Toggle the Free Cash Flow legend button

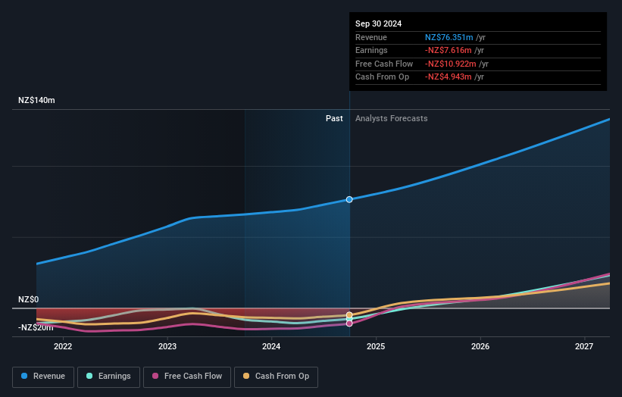coord(187,377)
